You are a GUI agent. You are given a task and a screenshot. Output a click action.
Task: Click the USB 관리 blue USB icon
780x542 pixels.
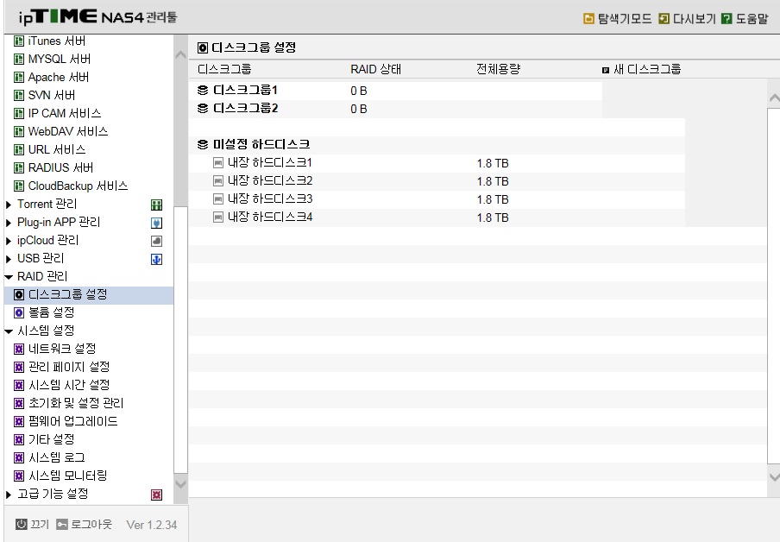point(156,259)
